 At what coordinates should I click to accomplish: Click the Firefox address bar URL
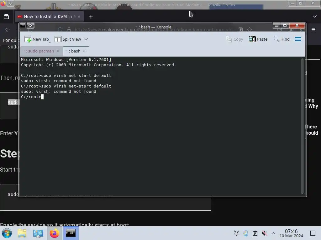(154, 30)
